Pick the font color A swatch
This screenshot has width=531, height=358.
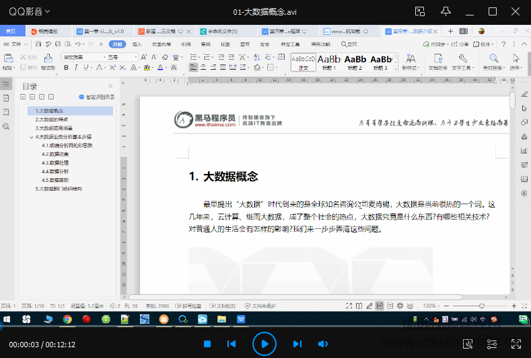point(160,68)
